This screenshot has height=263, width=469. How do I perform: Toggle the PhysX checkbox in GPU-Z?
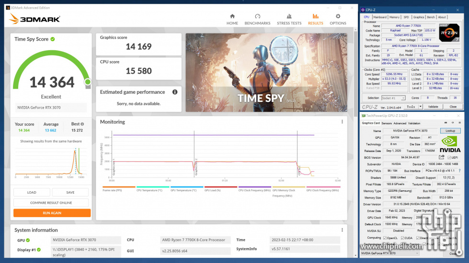424,244
